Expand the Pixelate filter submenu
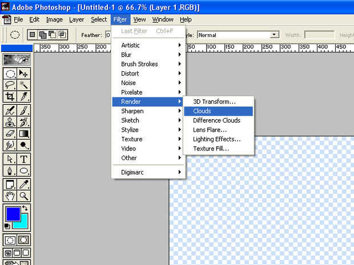The image size is (354, 265). coord(149,92)
